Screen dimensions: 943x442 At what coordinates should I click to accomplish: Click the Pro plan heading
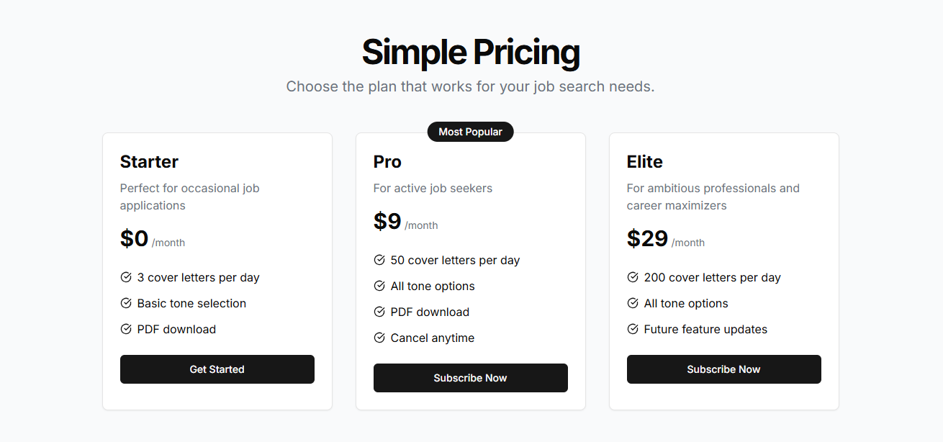point(387,161)
